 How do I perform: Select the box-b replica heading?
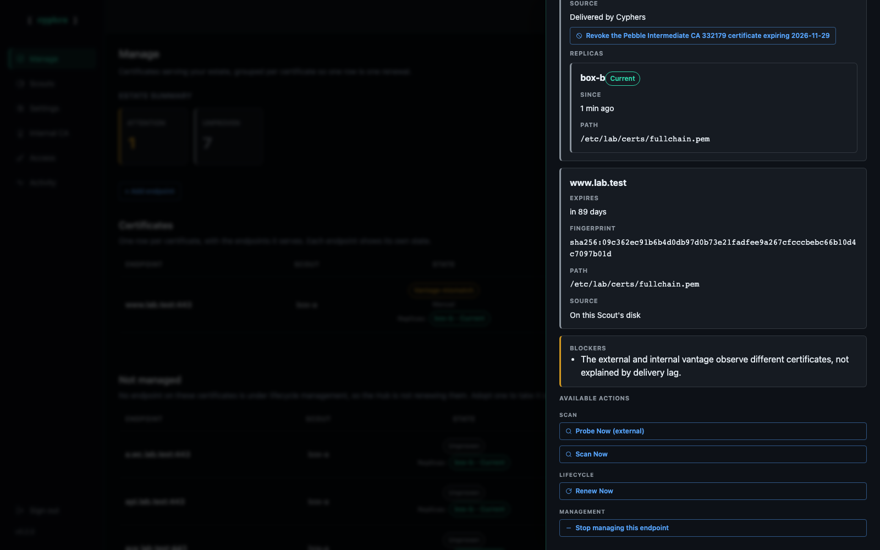[x=592, y=78]
